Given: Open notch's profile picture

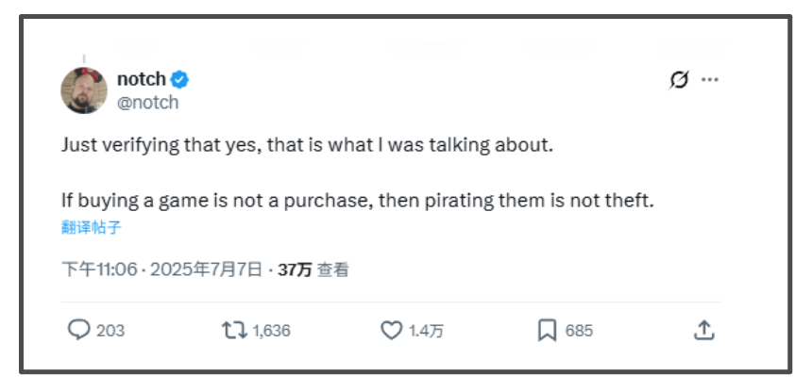Looking at the screenshot, I should pyautogui.click(x=84, y=90).
